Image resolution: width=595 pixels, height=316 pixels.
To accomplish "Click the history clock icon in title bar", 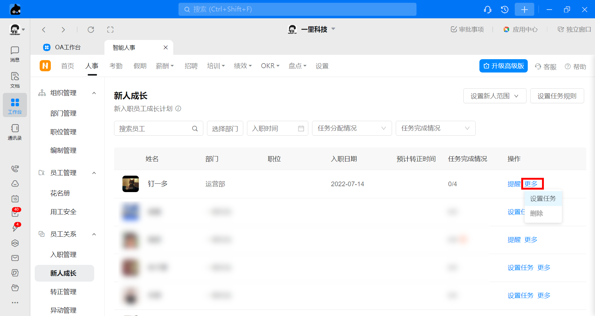I will coord(505,10).
